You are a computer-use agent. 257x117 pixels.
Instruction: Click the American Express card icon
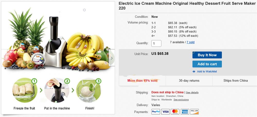coord(185,112)
